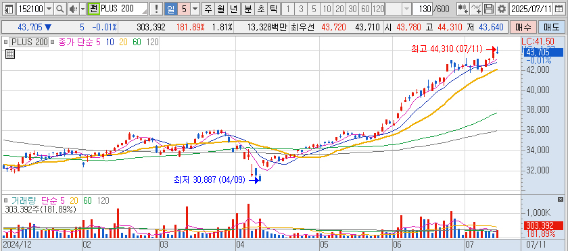Select the 120 interval button
Viewport: 568px width, 251px height.
pos(378,9)
